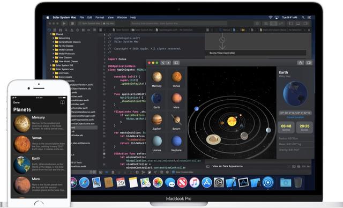The height and width of the screenshot is (208, 343).
Task: Toggle the breakpoint on the IBAction line gutter
Action: pos(104,153)
